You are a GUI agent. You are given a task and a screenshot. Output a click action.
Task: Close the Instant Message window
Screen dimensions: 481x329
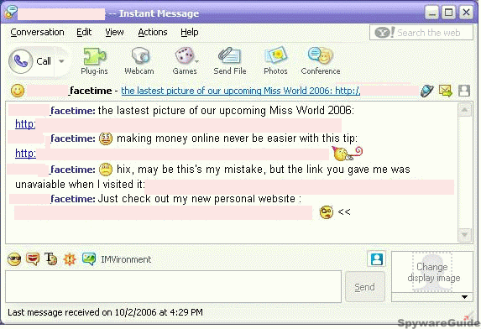(466, 13)
